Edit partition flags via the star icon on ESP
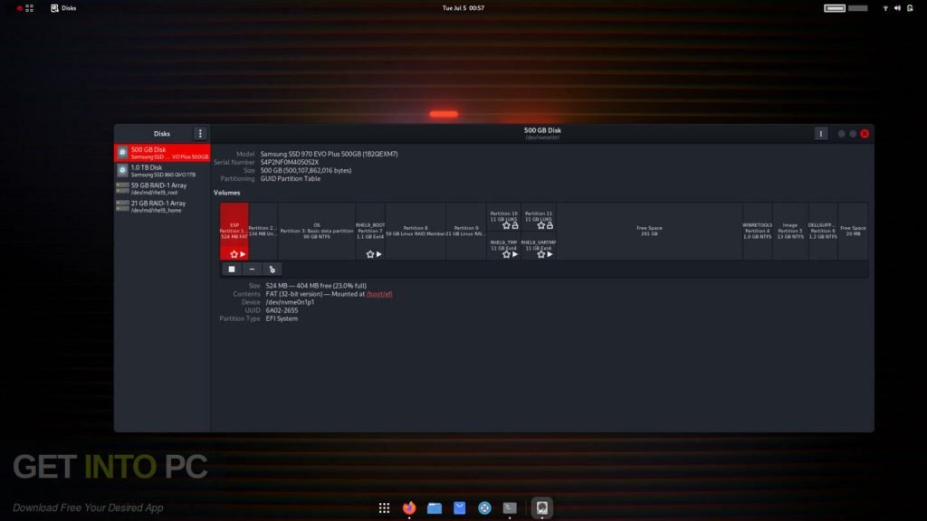This screenshot has height=521, width=927. tap(233, 254)
